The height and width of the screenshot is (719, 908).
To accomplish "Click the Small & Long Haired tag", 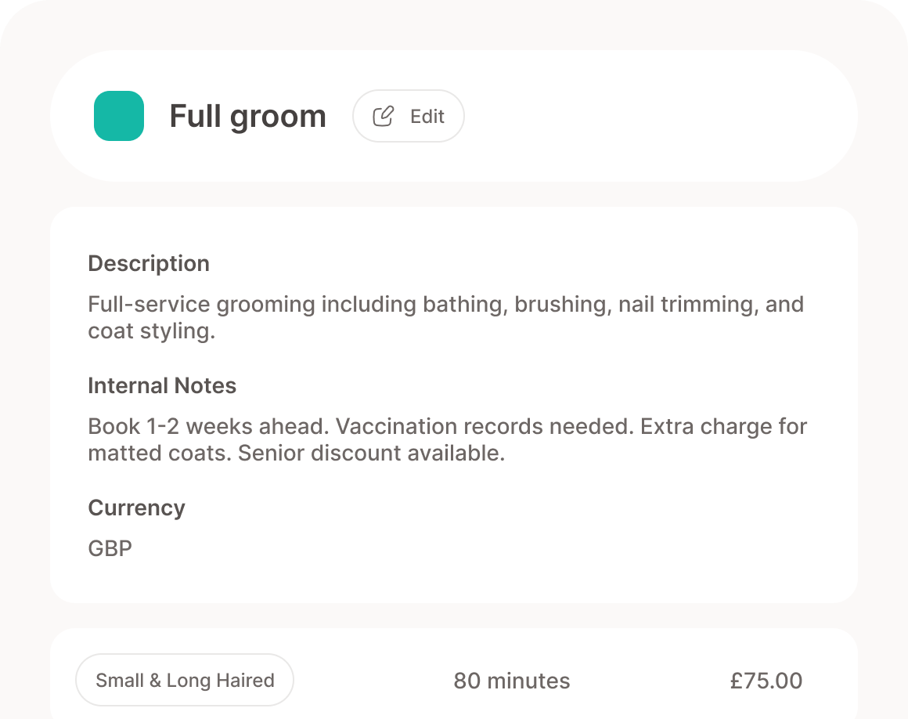I will pos(184,680).
